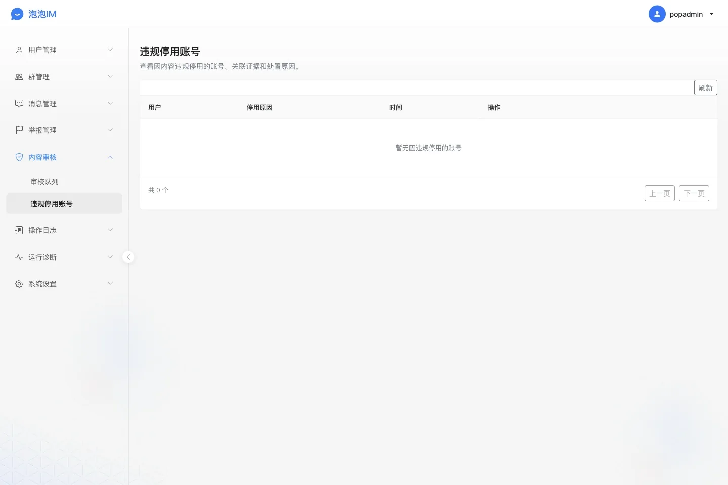Expand the 操作日志 chevron
This screenshot has height=485, width=728.
tap(110, 230)
